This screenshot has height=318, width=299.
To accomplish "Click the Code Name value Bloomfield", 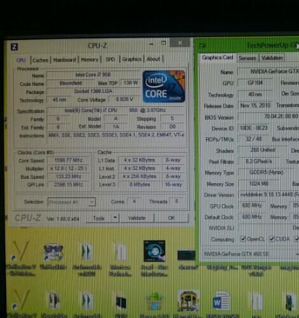I will [71, 83].
